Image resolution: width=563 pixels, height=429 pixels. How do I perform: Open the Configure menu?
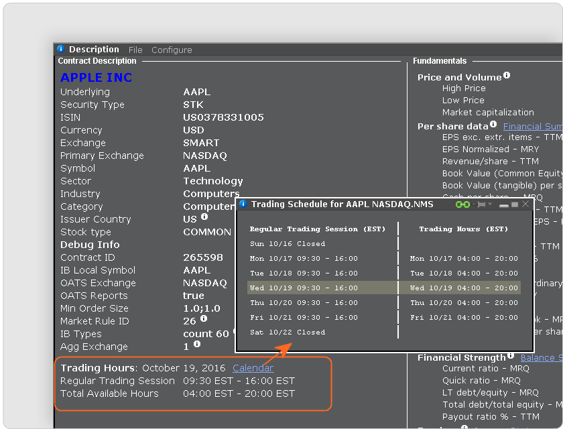coord(172,50)
